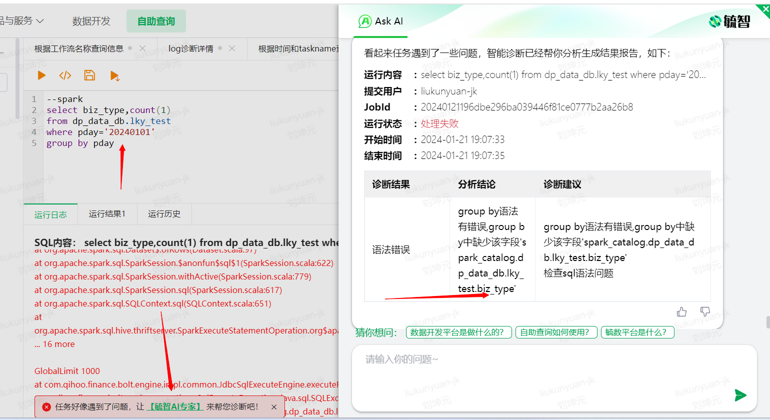Image resolution: width=770 pixels, height=420 pixels.
Task: Close the log诊断详情 tab
Action: coord(232,48)
